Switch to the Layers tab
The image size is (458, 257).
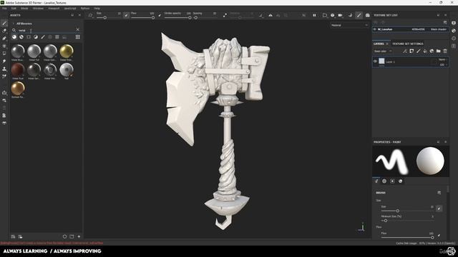[x=379, y=44]
